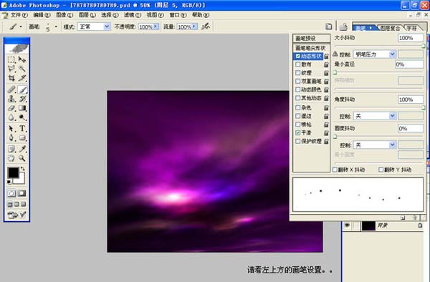Select the Gradient tool

click(22, 108)
